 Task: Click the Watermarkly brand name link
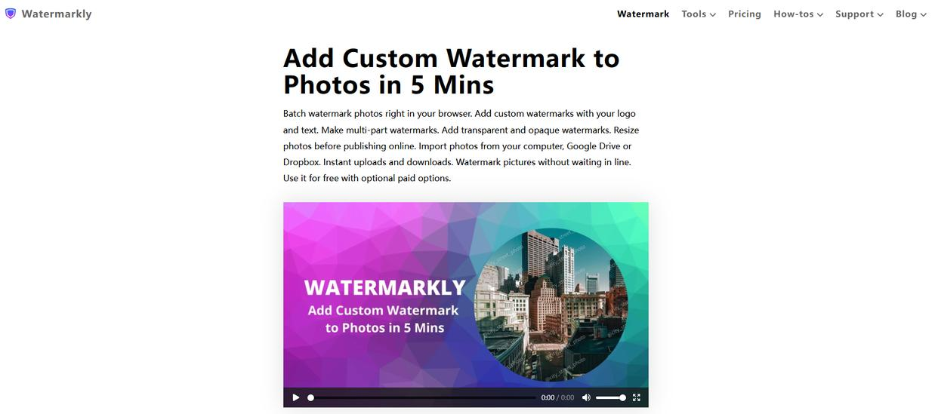pos(57,14)
